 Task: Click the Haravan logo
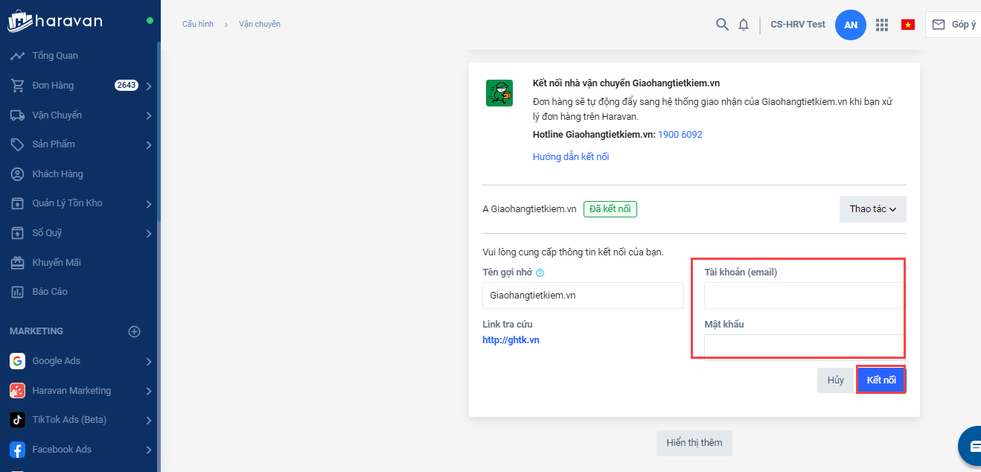pos(55,21)
